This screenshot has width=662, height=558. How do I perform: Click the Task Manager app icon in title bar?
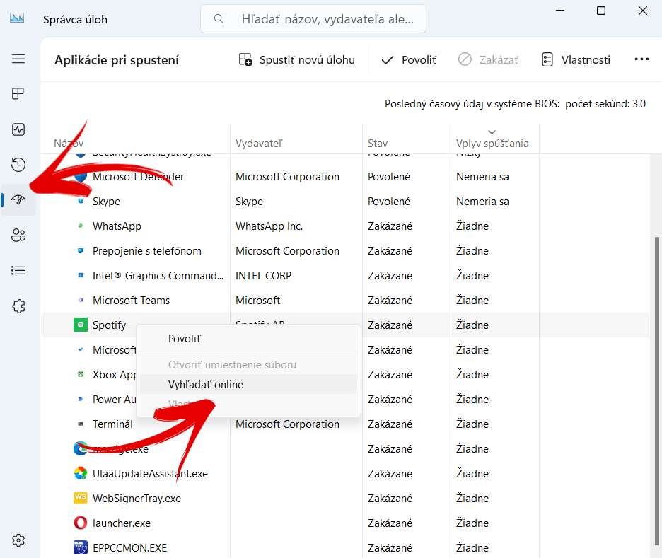pos(17,18)
